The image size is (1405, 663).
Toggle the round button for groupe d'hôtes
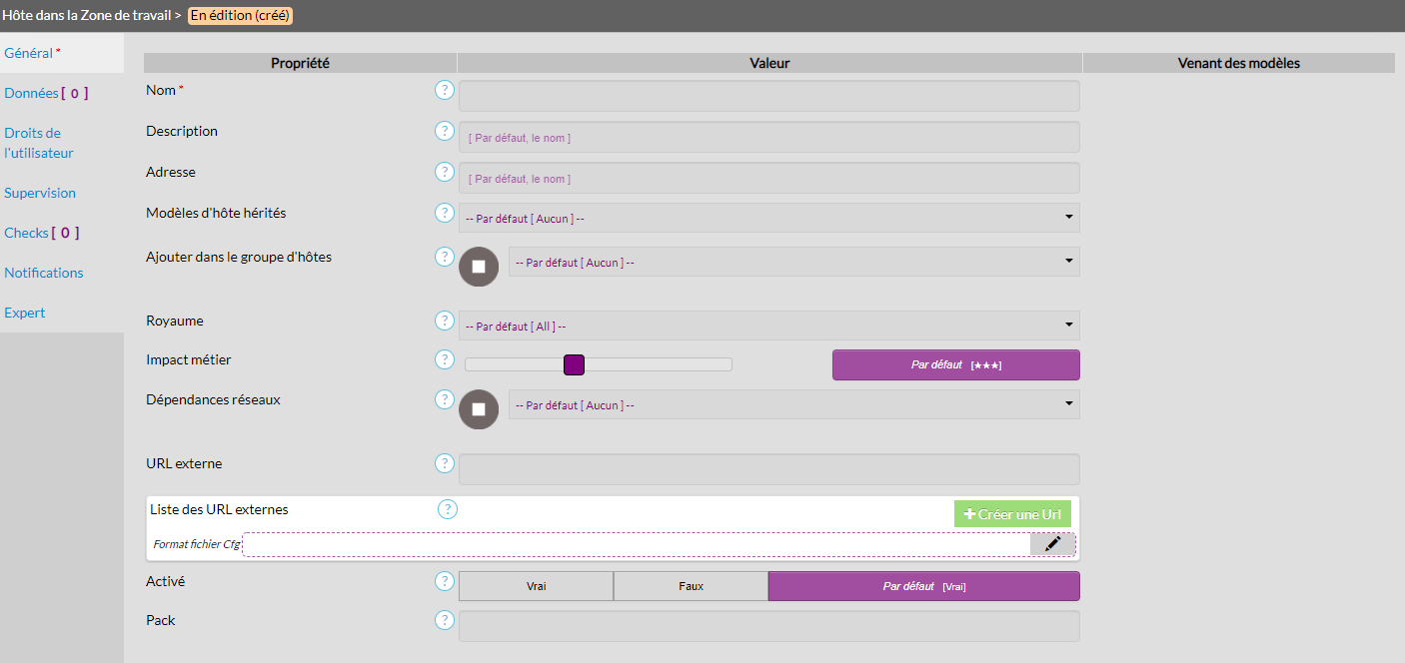point(479,267)
